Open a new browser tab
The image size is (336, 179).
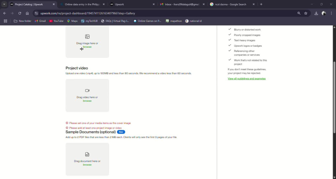point(261,4)
